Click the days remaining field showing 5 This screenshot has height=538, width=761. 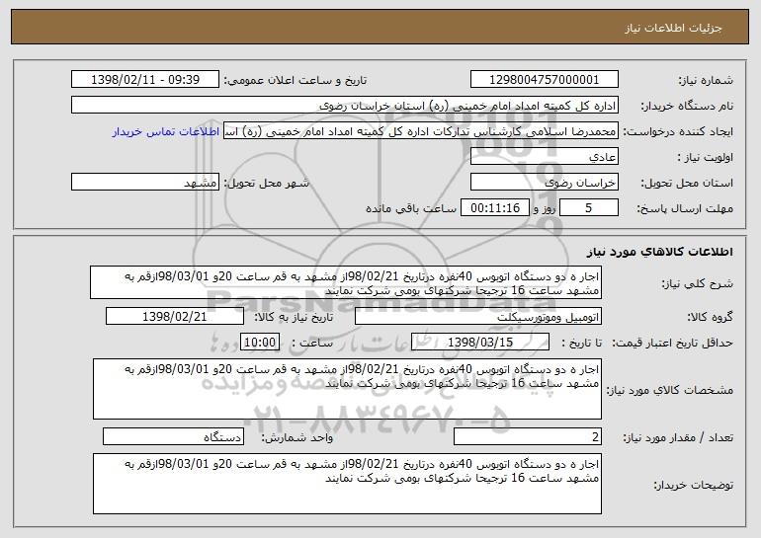589,208
